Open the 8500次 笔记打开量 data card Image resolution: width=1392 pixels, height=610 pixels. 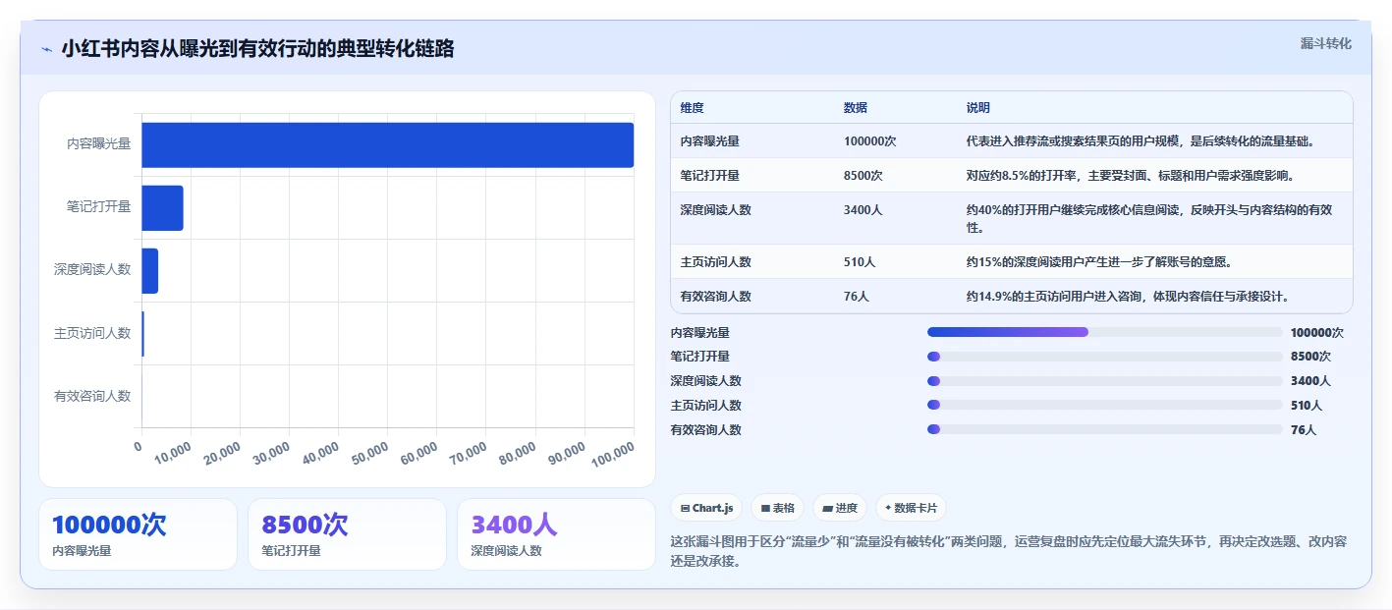coord(347,534)
